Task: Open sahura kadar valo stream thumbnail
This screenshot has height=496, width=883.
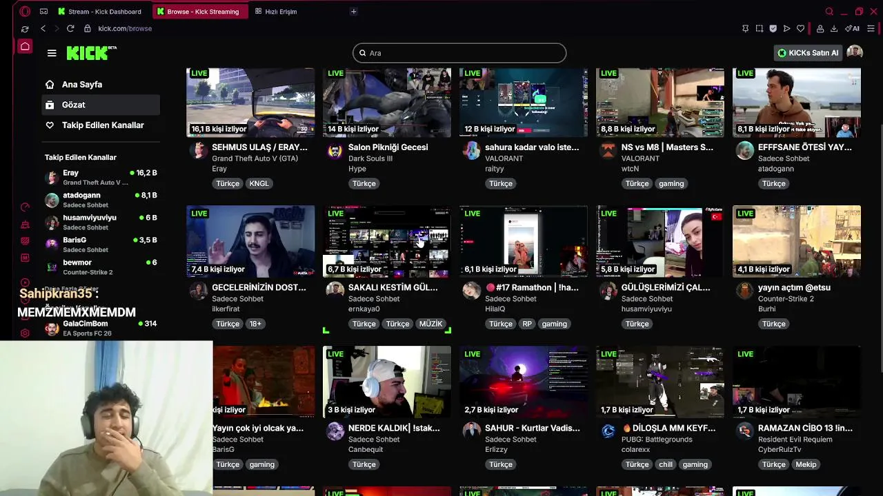Action: pos(524,102)
